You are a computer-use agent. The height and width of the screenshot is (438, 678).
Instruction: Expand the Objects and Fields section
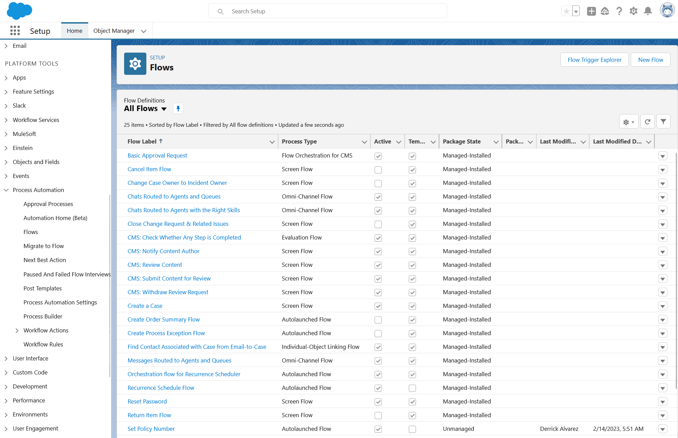[6, 162]
